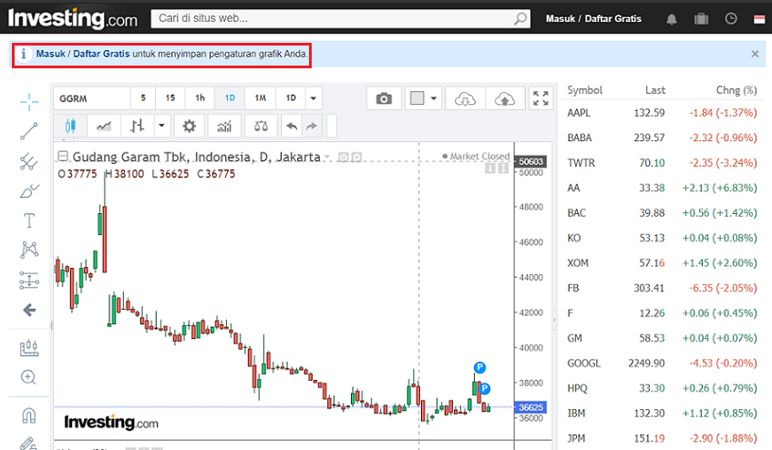Redo the chart action

[x=312, y=127]
